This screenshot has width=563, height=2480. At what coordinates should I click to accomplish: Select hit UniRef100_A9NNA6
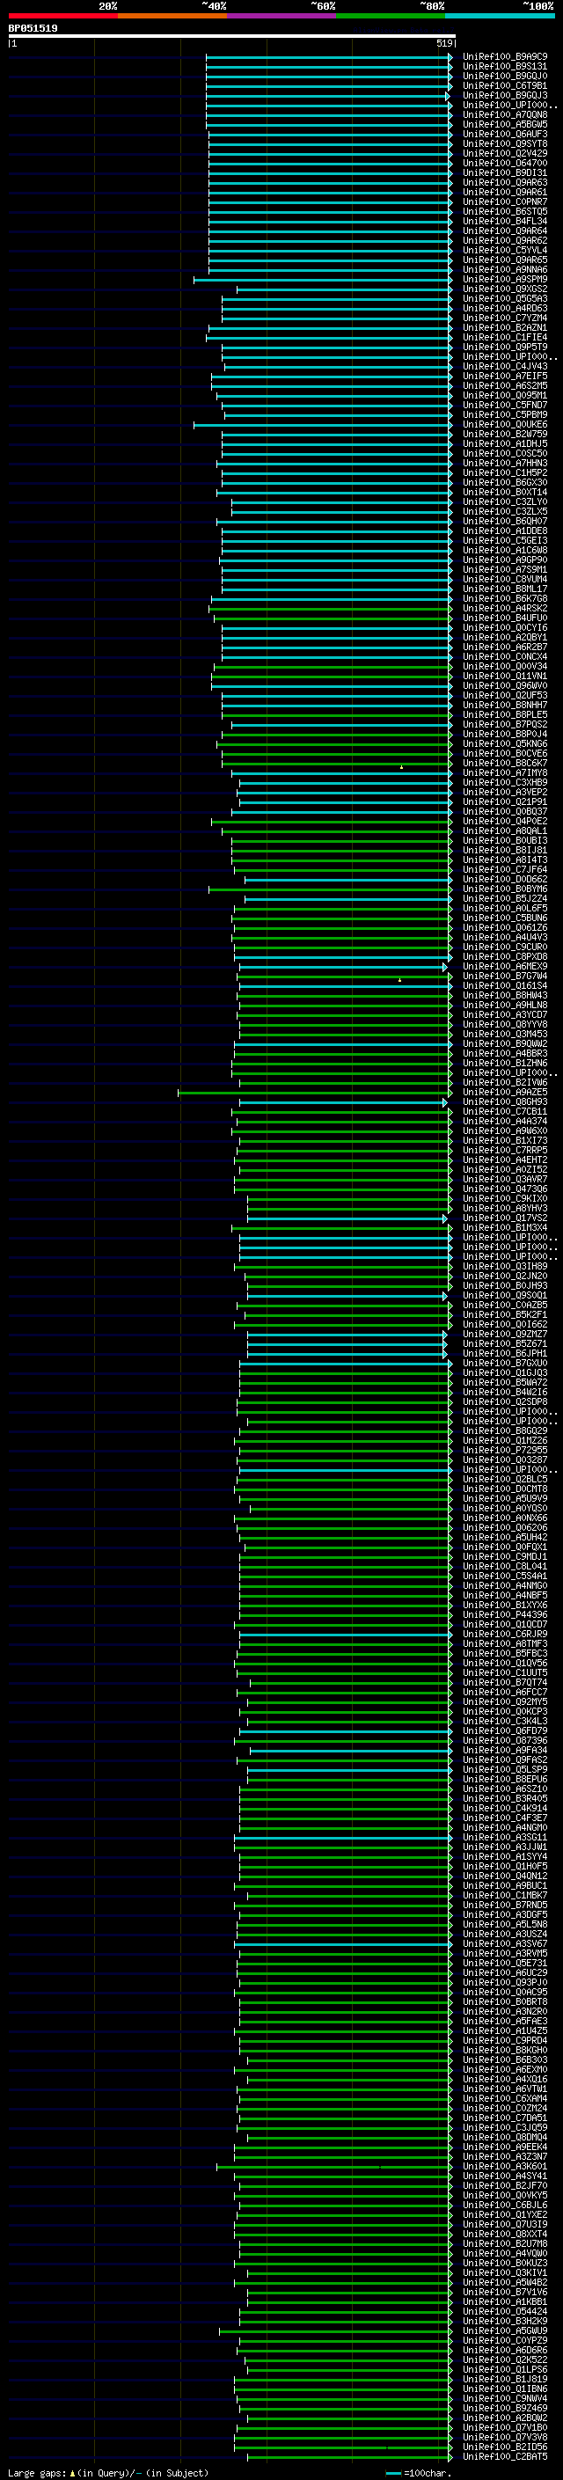[505, 269]
